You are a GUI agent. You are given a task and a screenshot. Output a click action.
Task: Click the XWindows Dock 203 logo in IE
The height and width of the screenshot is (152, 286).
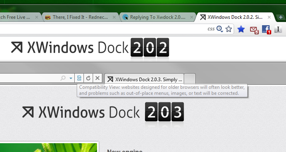(x=103, y=112)
